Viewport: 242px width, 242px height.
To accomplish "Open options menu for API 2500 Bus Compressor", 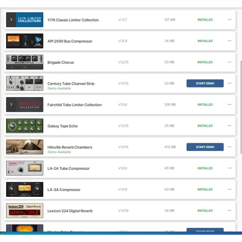I will point(229,41).
